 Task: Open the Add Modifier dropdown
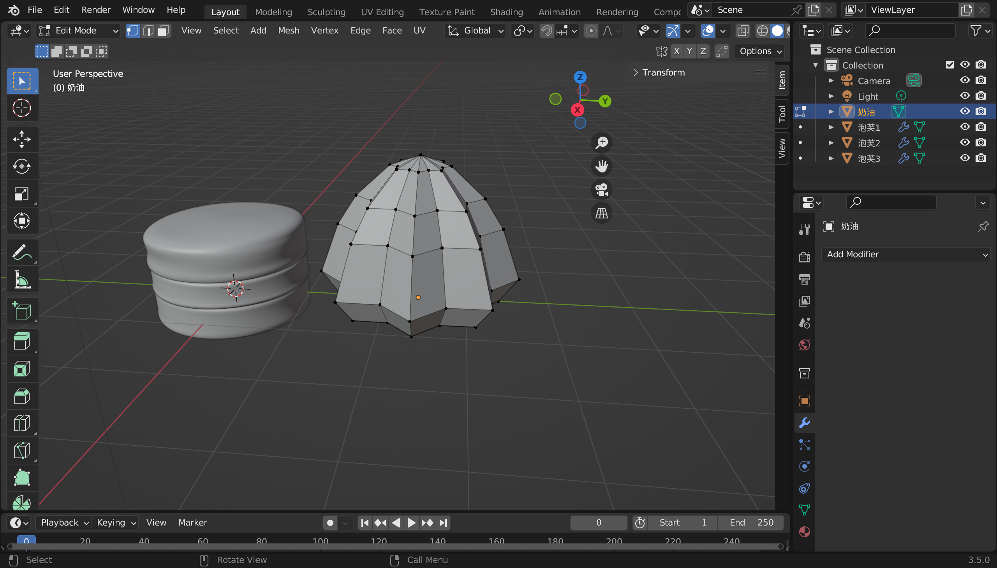tap(905, 254)
